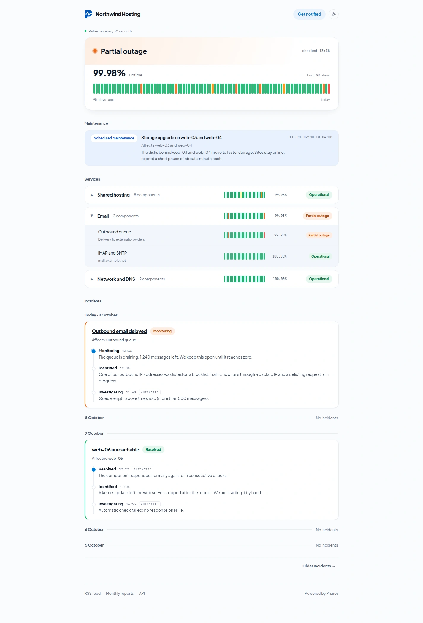Click the Resolved 17:27 timeline dot
The width and height of the screenshot is (423, 623).
tap(94, 470)
